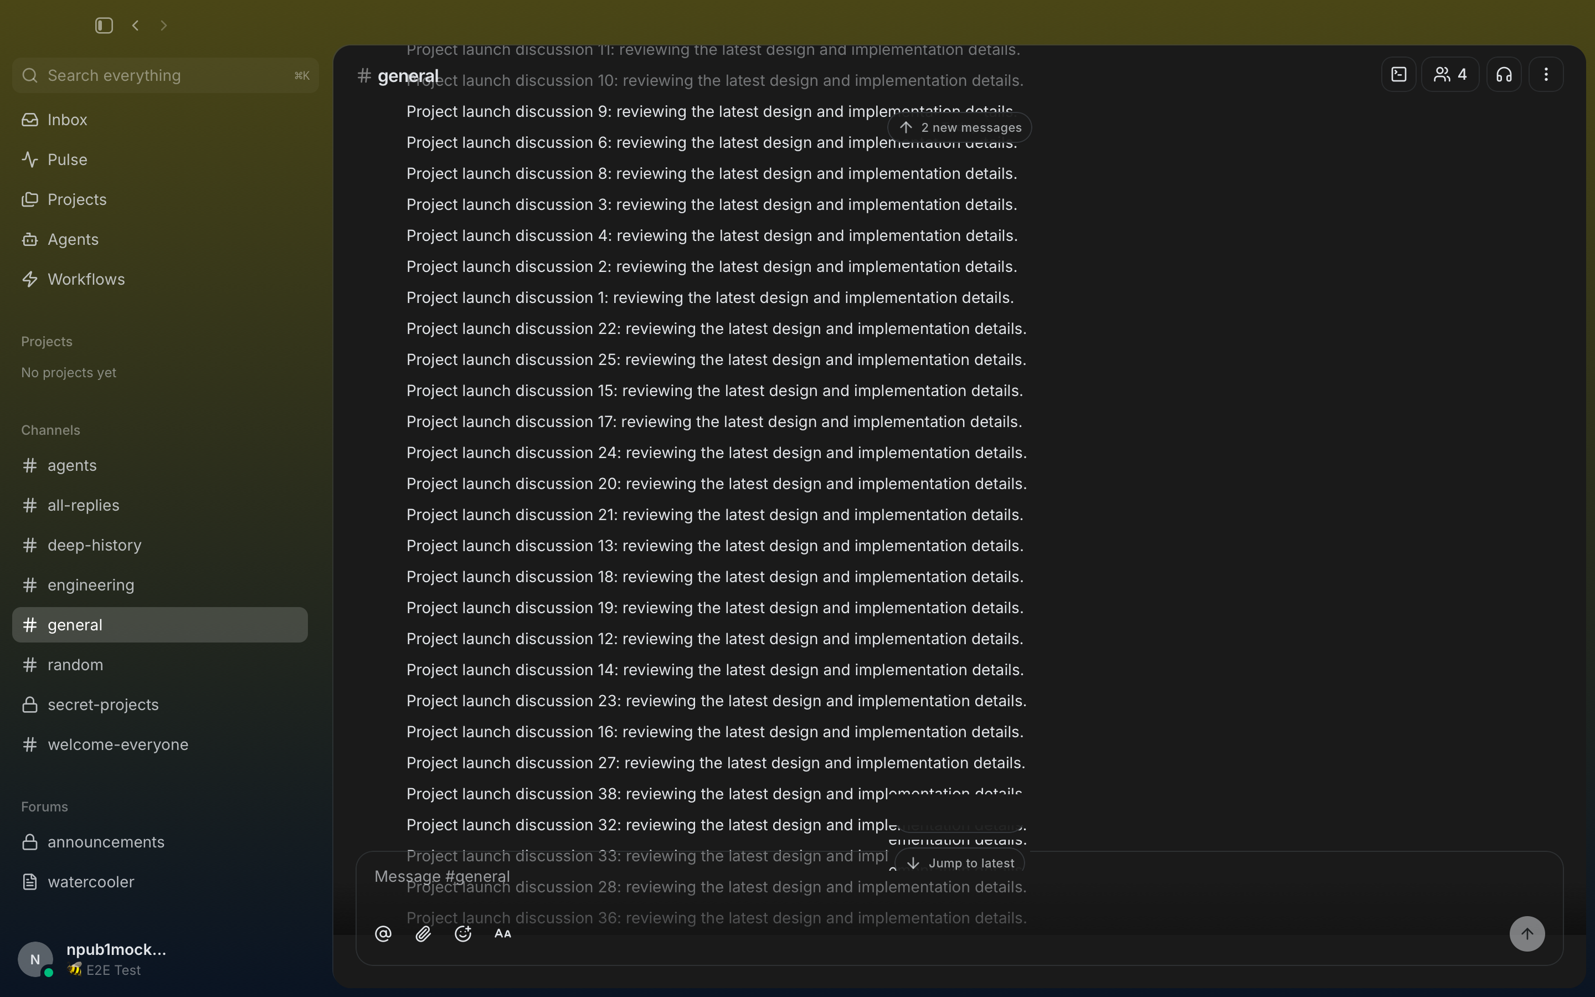This screenshot has height=997, width=1595.
Task: Click the Projects folders icon
Action: coord(30,199)
